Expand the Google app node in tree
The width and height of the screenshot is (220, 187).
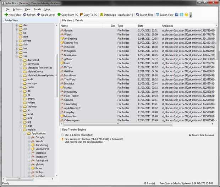(x=29, y=137)
